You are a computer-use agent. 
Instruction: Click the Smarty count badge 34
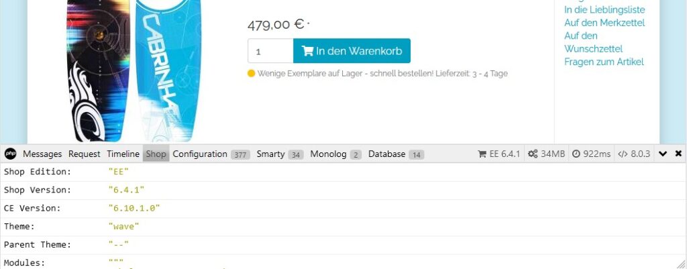pyautogui.click(x=296, y=155)
